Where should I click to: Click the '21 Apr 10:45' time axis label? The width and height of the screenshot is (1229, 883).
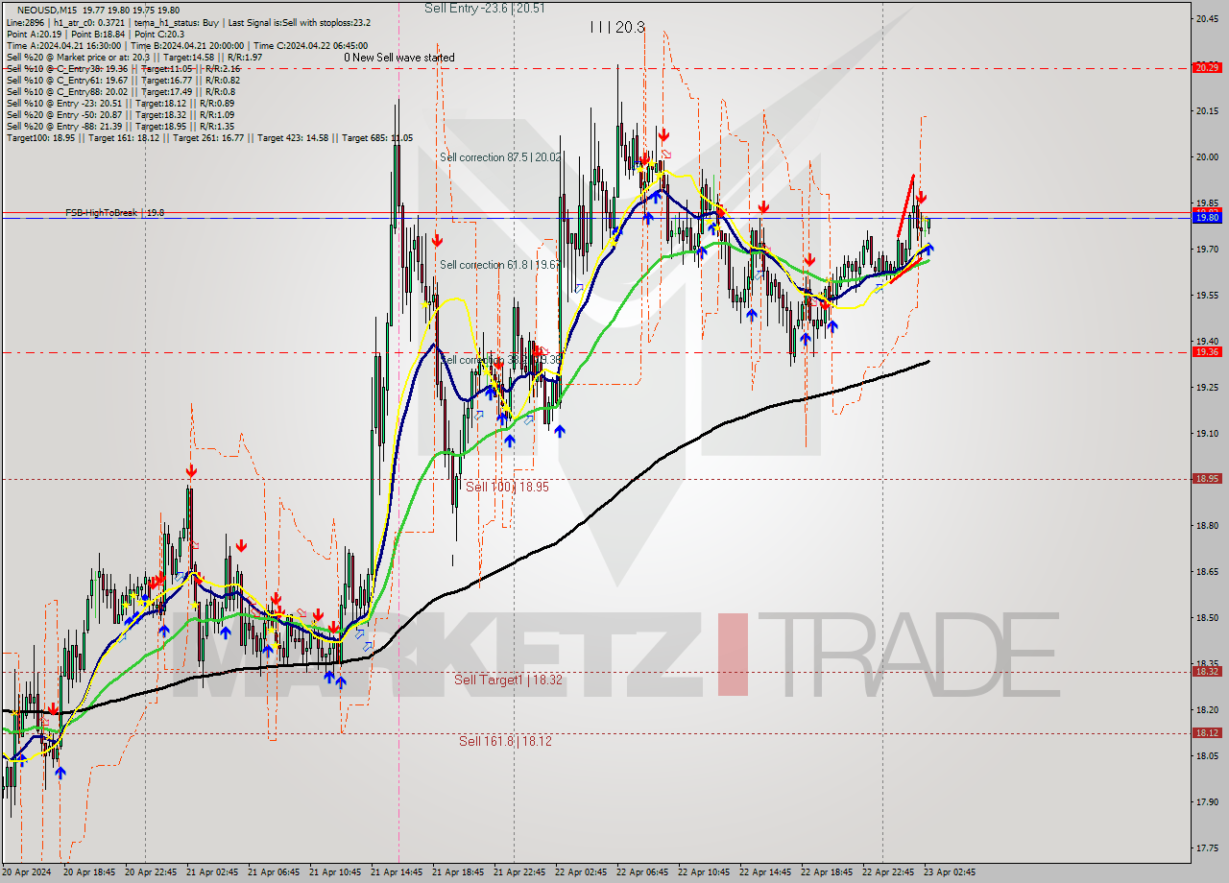(335, 872)
